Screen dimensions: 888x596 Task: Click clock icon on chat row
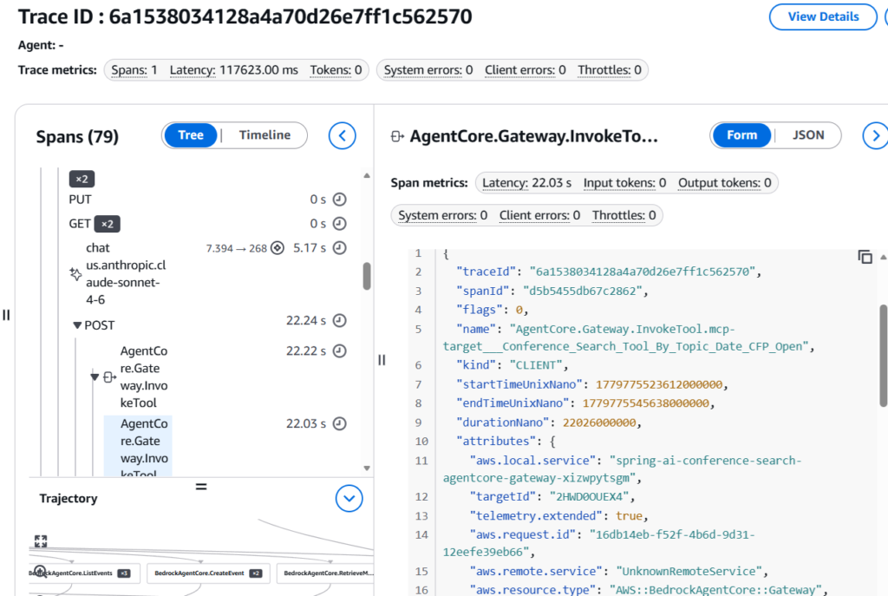[339, 248]
